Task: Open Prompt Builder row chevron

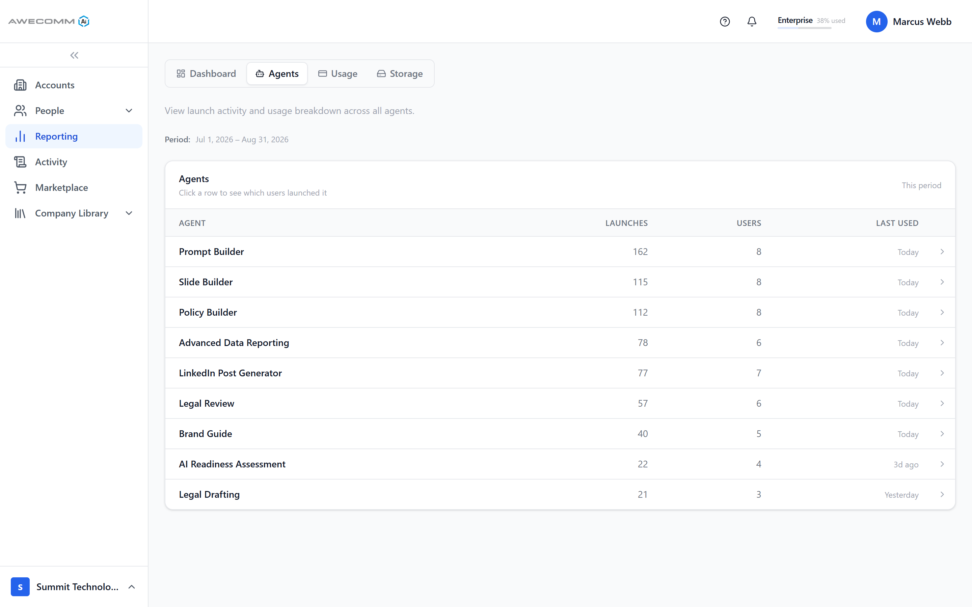Action: pyautogui.click(x=942, y=252)
